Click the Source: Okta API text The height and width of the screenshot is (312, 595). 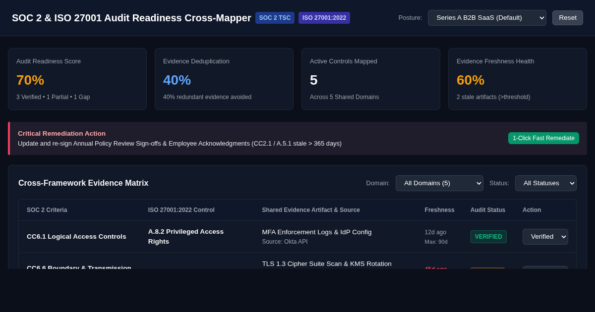coord(285,242)
